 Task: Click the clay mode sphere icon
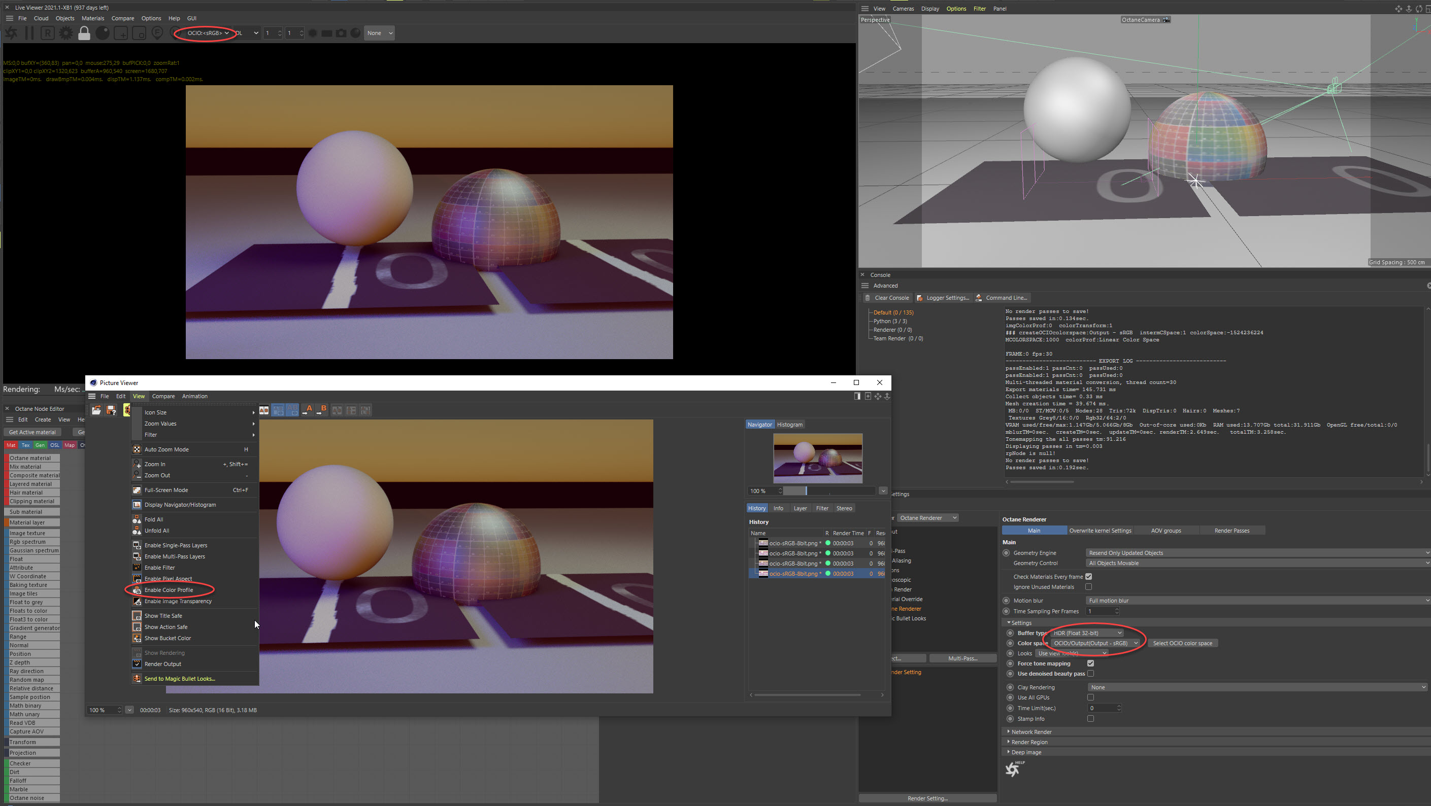tap(103, 33)
